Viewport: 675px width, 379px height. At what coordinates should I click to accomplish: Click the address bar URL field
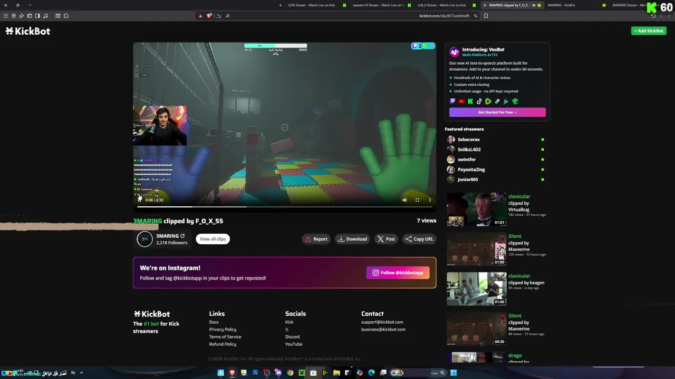point(444,16)
